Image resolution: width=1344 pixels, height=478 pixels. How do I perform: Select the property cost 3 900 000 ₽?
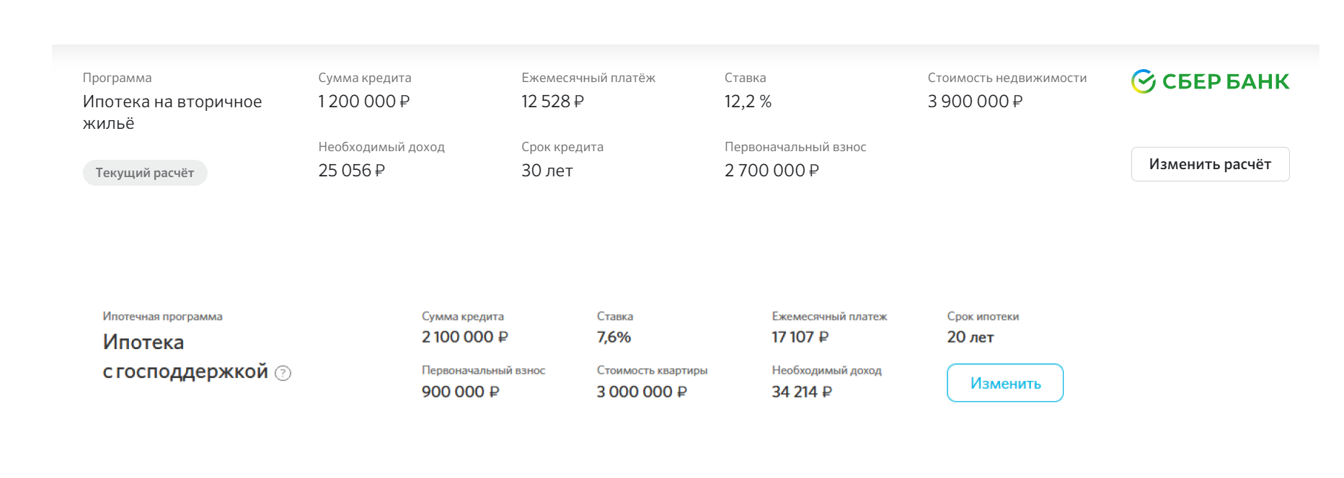975,102
